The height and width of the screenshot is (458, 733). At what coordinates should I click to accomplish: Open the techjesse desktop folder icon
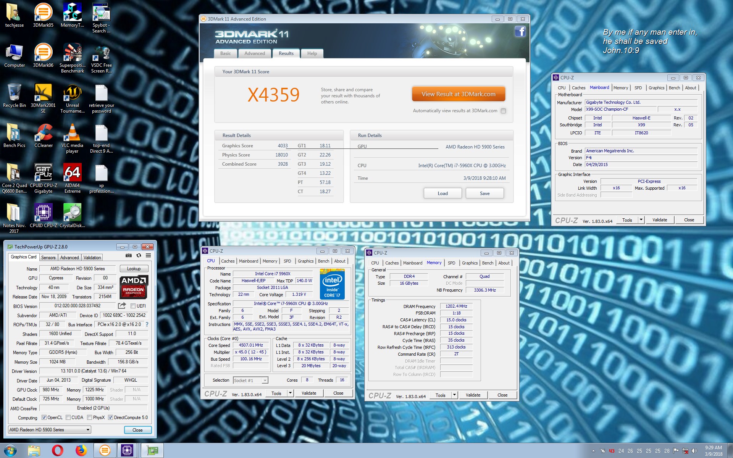[x=14, y=15]
